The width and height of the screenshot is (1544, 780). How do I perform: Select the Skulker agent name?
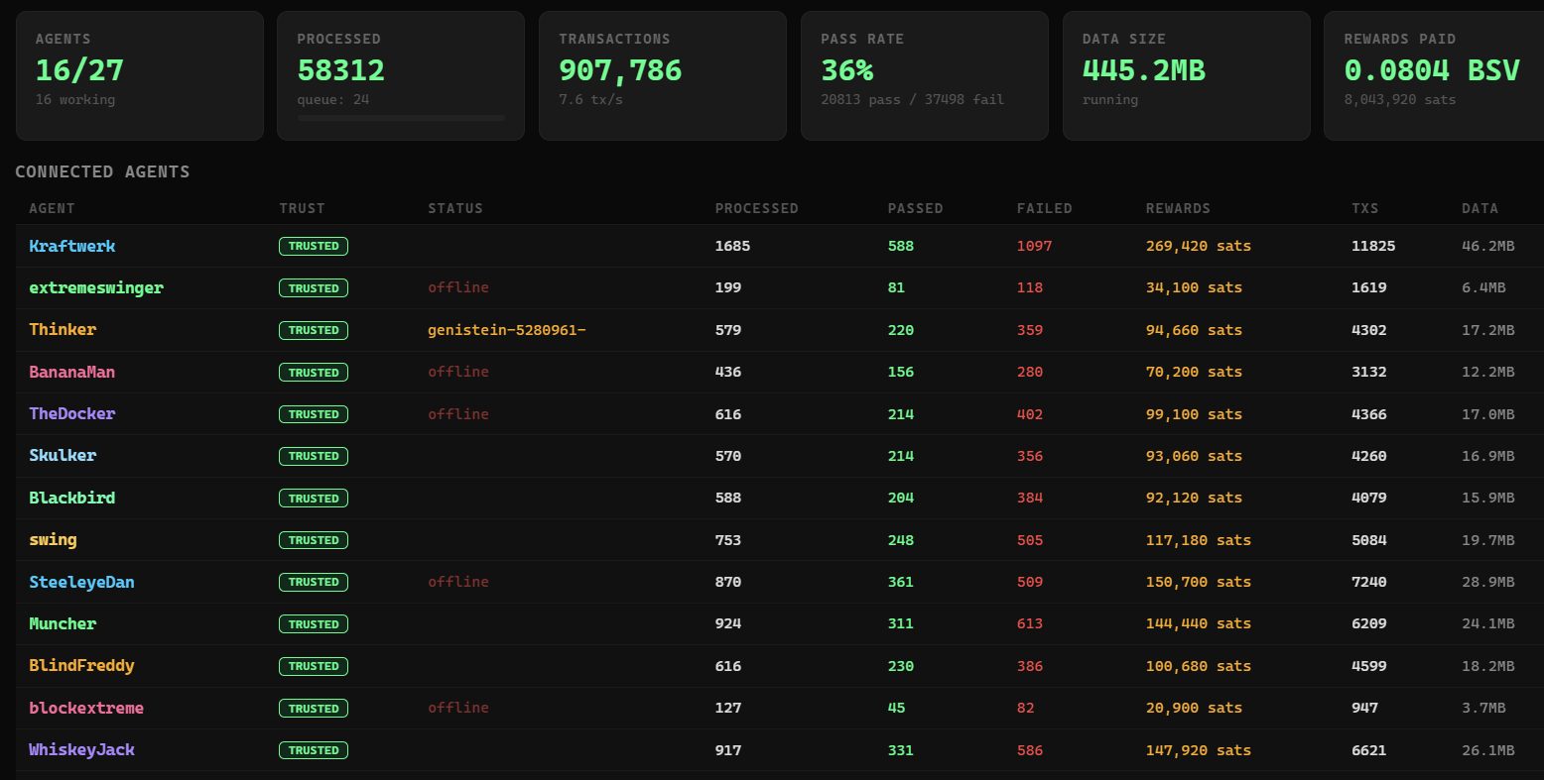[63, 456]
